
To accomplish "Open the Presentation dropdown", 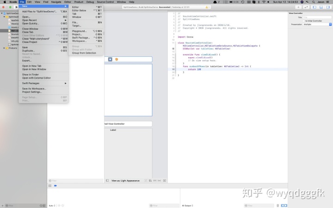I will (317, 24).
